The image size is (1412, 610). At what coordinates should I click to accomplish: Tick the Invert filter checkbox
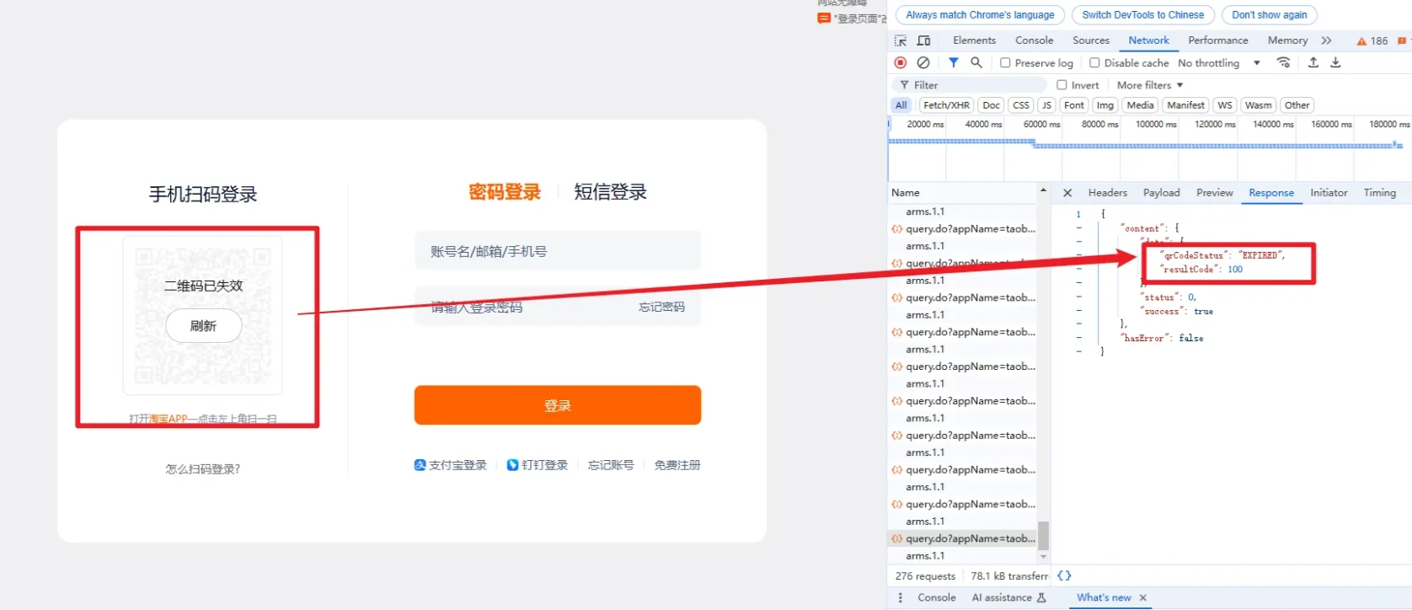1062,85
